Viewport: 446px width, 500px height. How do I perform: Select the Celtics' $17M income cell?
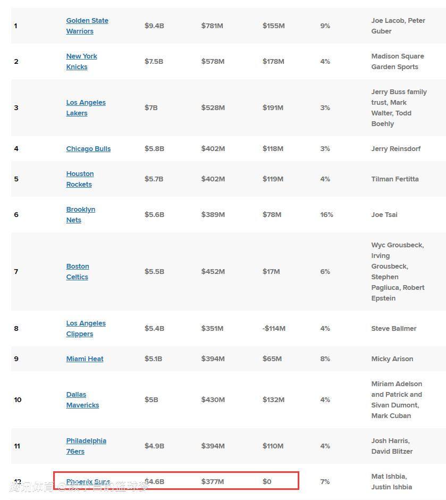[x=271, y=272]
